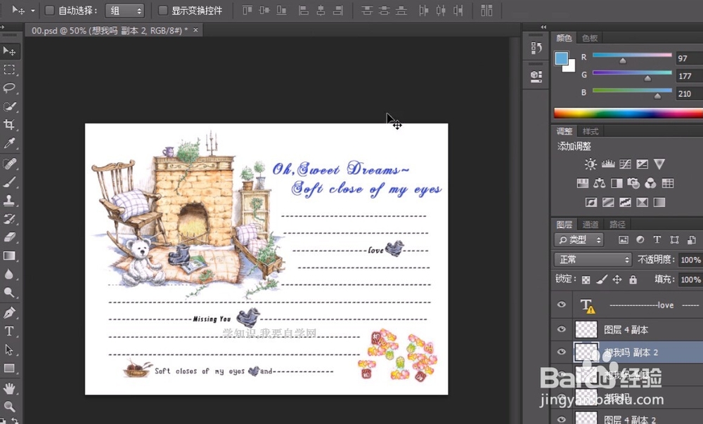Select the Lasso tool
Screen dimensions: 703x424
[x=9, y=88]
